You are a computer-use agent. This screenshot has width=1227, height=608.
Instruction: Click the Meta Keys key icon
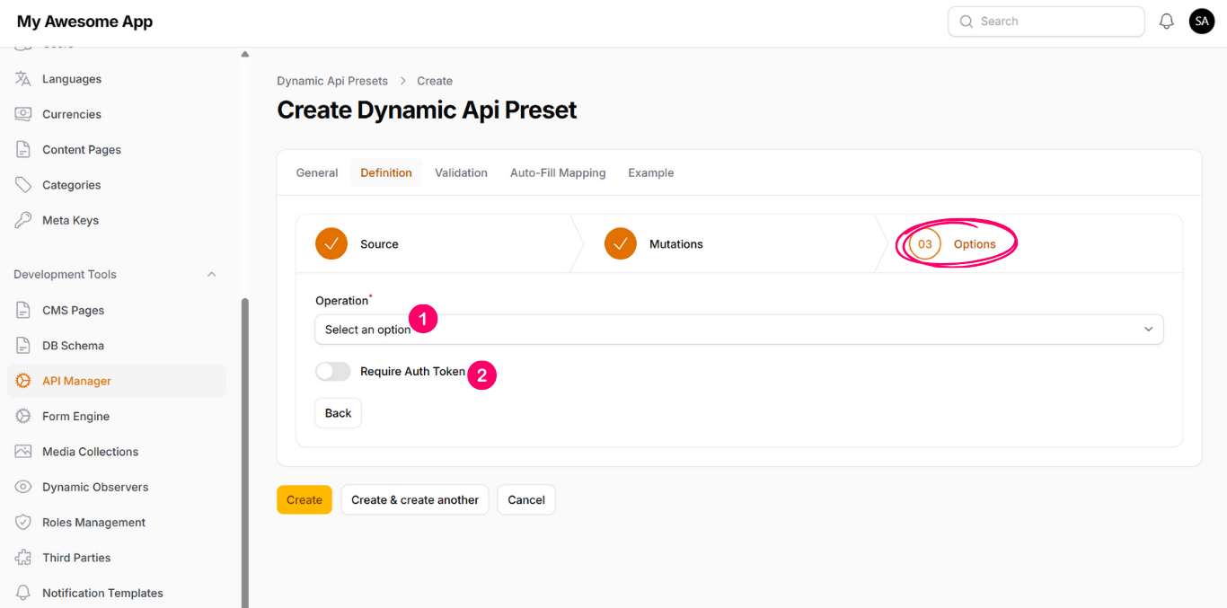tap(23, 220)
